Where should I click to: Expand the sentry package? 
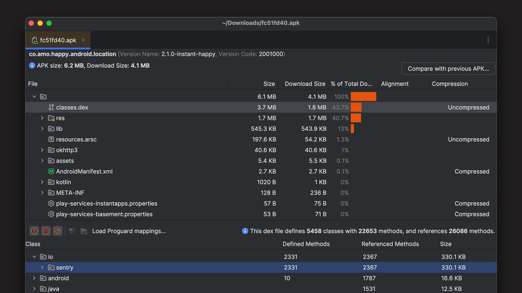pos(42,267)
